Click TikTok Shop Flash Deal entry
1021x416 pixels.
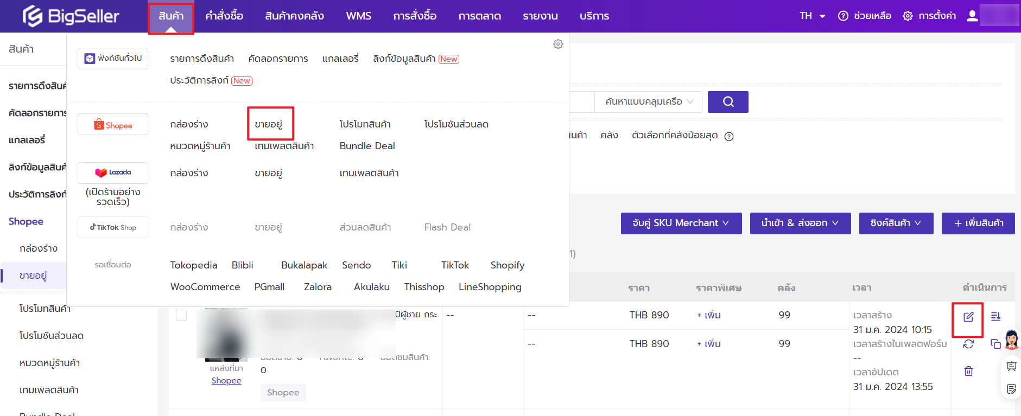pyautogui.click(x=447, y=227)
